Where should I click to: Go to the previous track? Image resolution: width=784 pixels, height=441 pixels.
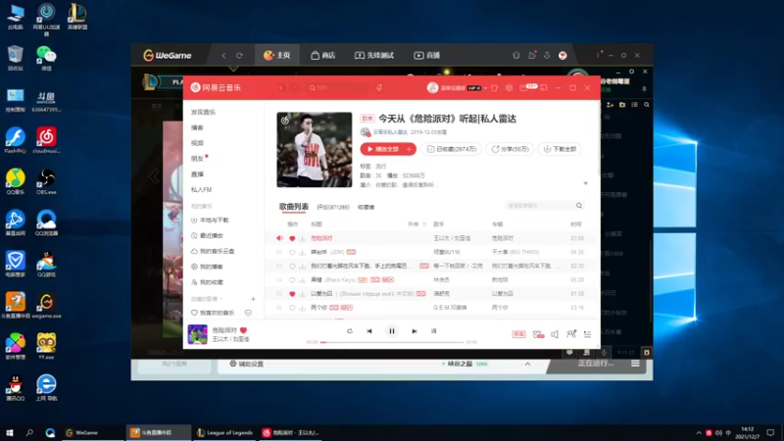(x=369, y=331)
